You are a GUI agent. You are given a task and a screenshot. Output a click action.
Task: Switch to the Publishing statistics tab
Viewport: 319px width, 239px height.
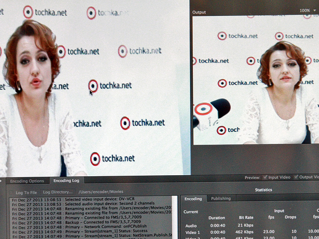(x=221, y=198)
